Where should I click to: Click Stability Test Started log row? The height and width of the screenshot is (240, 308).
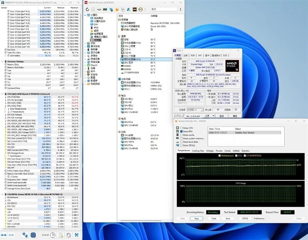point(244,133)
